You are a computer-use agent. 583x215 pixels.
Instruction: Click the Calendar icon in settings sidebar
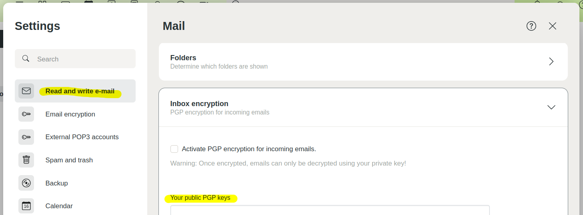pos(26,206)
